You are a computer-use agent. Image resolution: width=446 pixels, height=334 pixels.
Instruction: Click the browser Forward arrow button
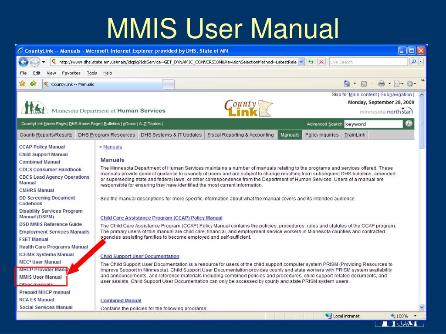35,62
